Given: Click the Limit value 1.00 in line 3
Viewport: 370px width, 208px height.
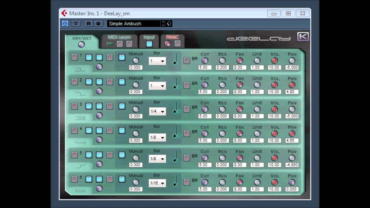Looking at the screenshot, I should point(257,116).
